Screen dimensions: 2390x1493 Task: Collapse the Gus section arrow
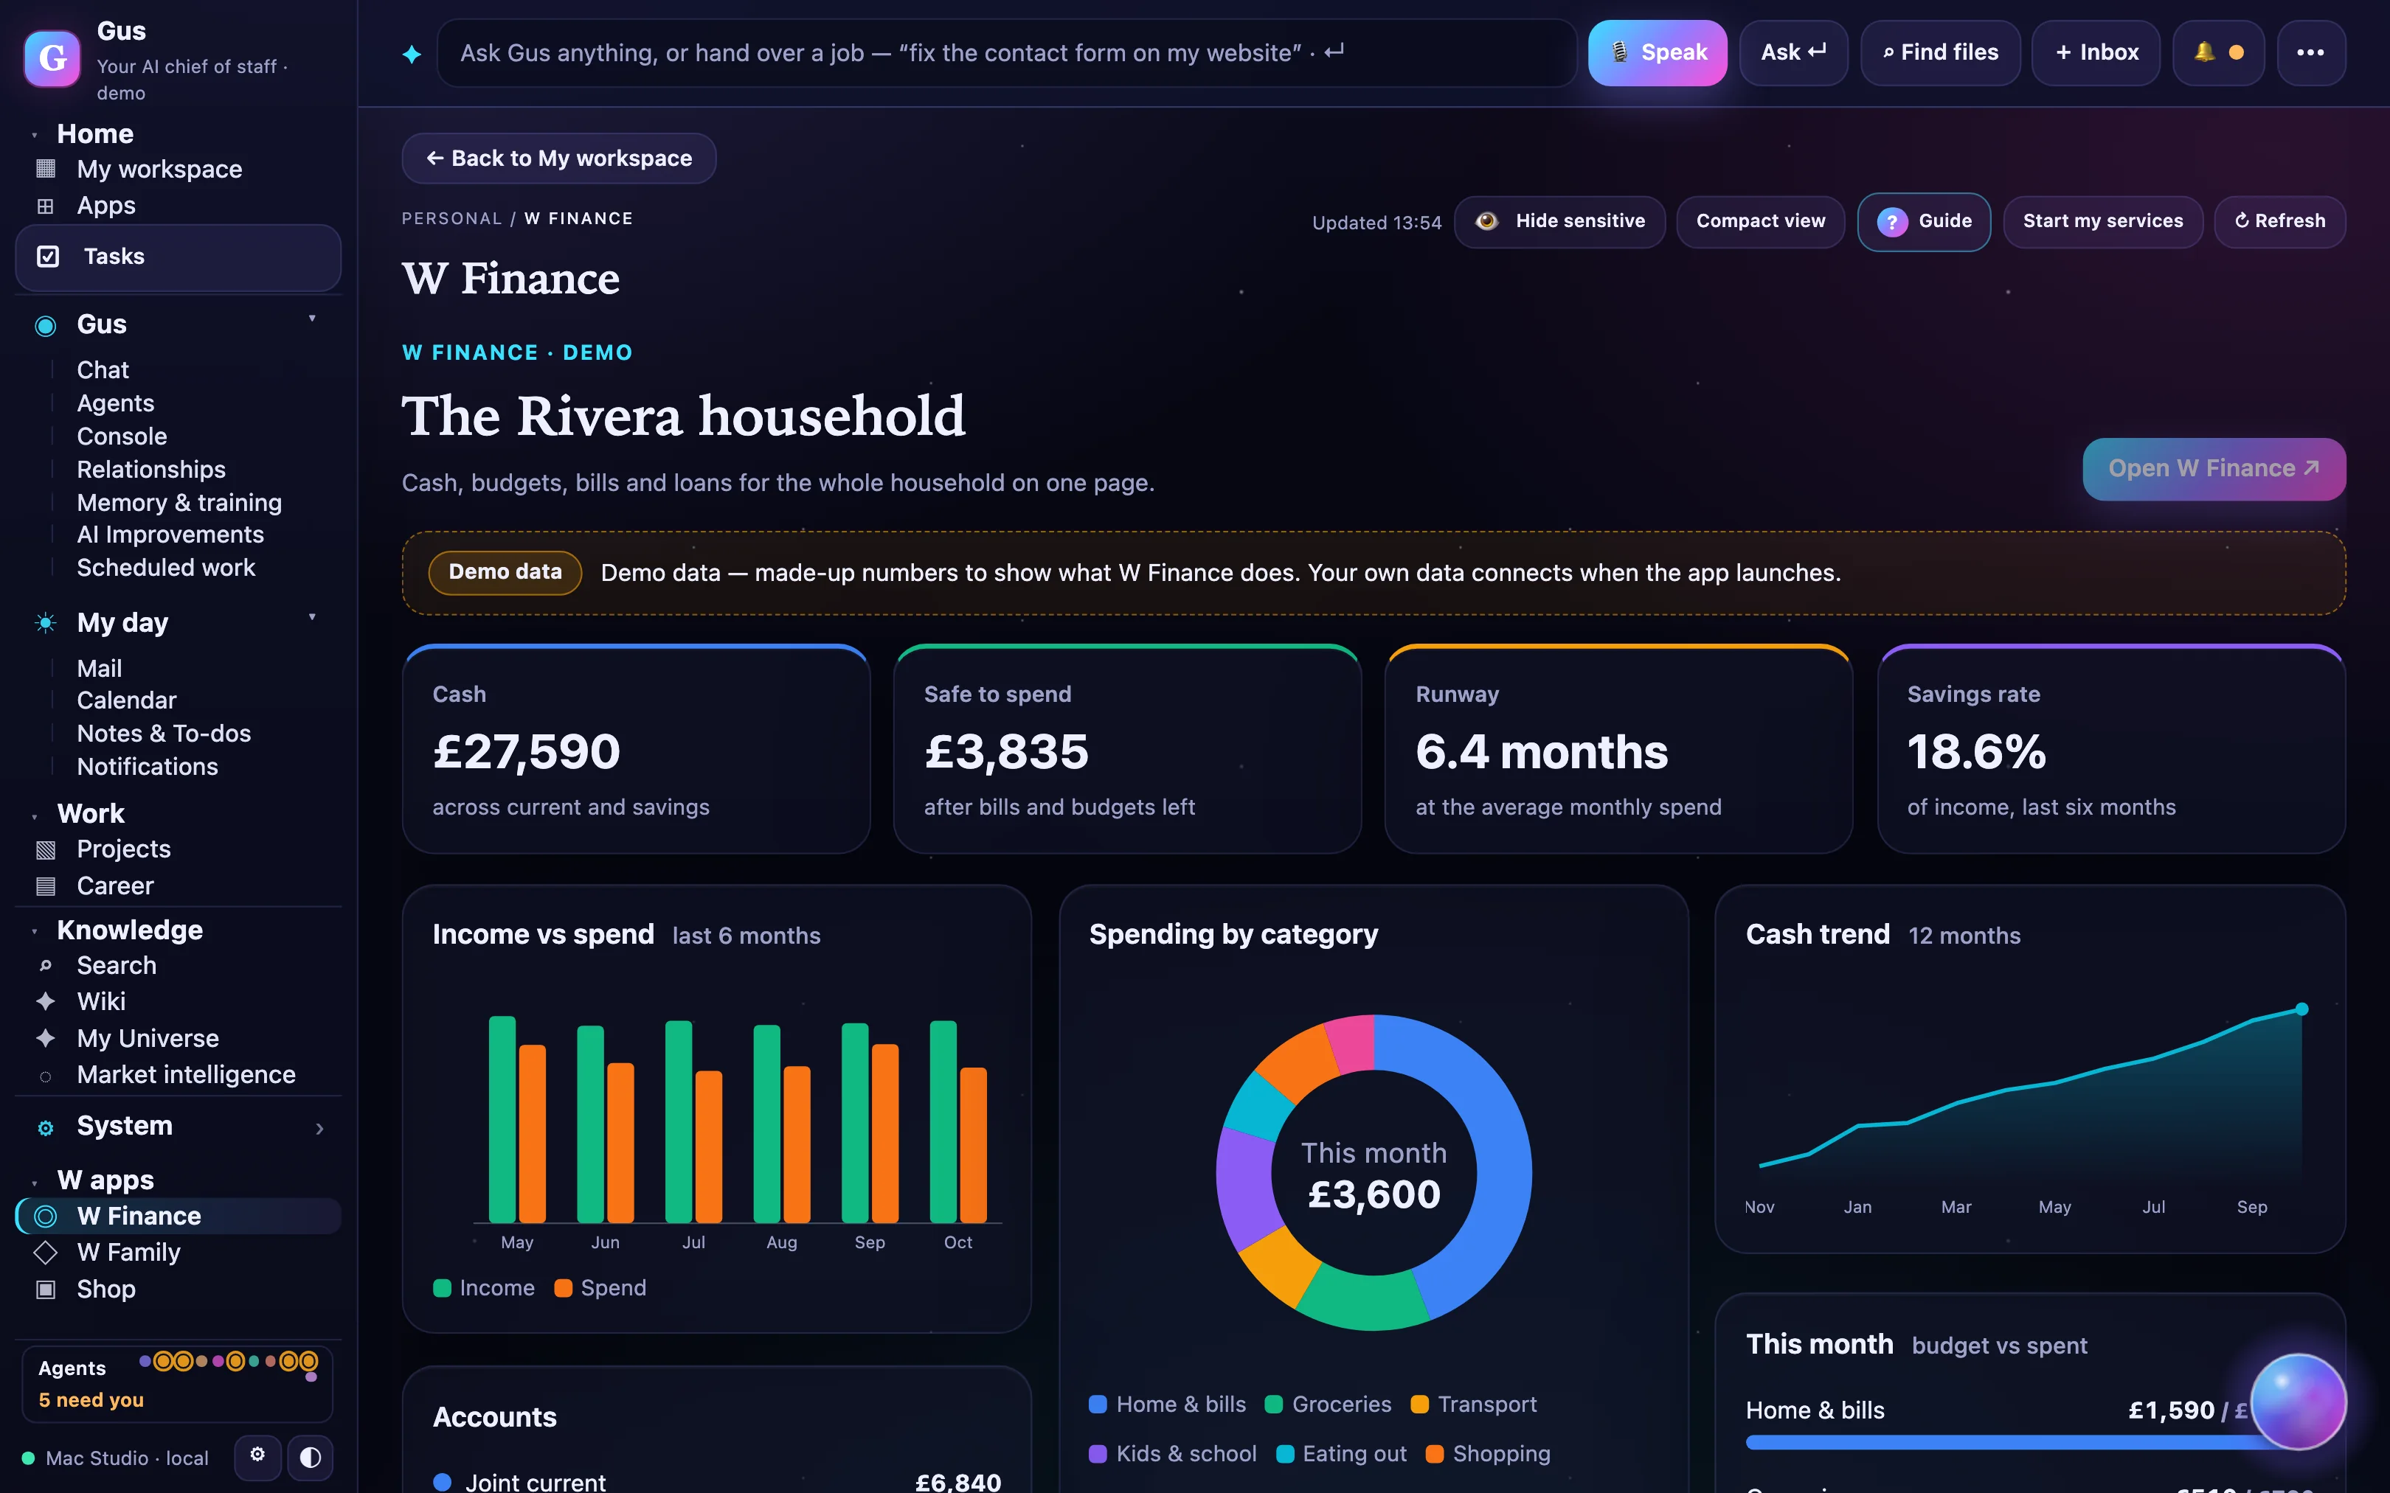(312, 319)
